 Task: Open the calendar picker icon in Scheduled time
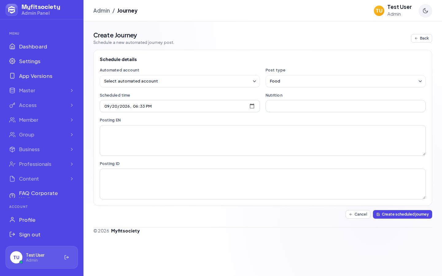point(252,106)
